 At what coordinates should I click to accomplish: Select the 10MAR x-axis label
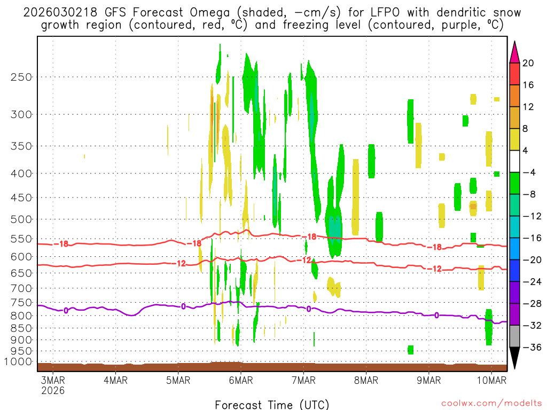pyautogui.click(x=491, y=380)
